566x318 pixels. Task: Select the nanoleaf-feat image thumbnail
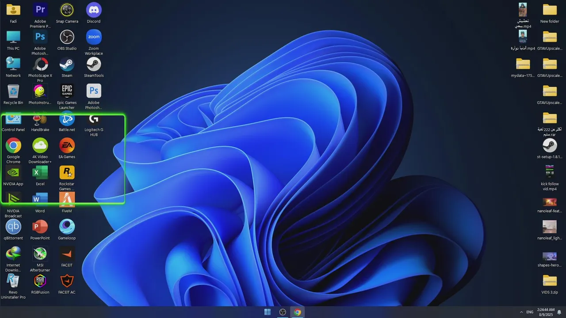pos(550,202)
